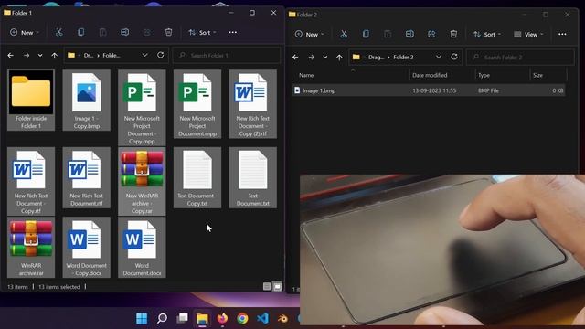
Task: Expand recent locations chevron in Folder 2
Action: pos(325,57)
